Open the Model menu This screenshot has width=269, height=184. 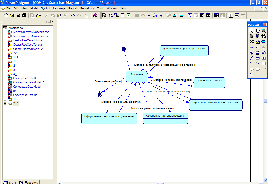coord(34,8)
